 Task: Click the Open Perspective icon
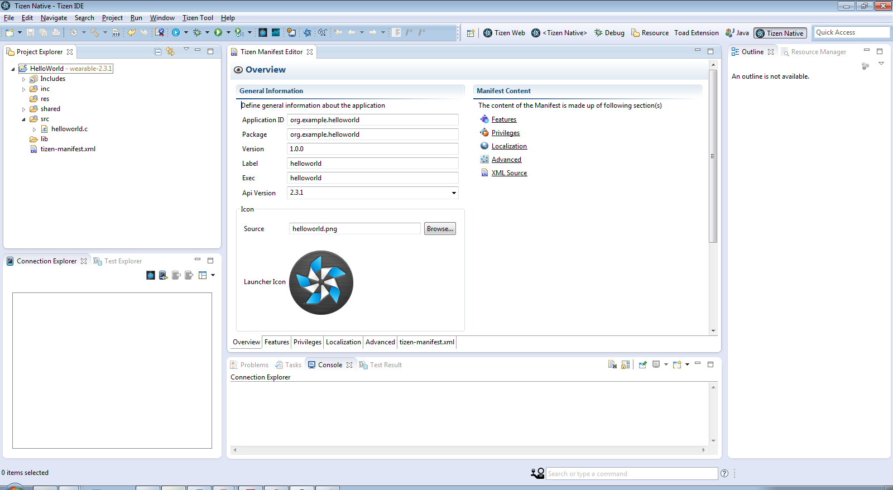[x=470, y=33]
